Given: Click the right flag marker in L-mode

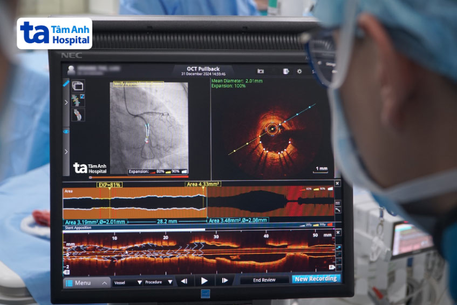Looking at the screenshot, I should coord(331,267).
